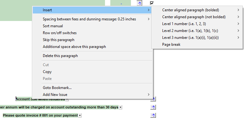Open Spacing between fees and dunning message submenu
This screenshot has width=245, height=120.
(x=92, y=19)
